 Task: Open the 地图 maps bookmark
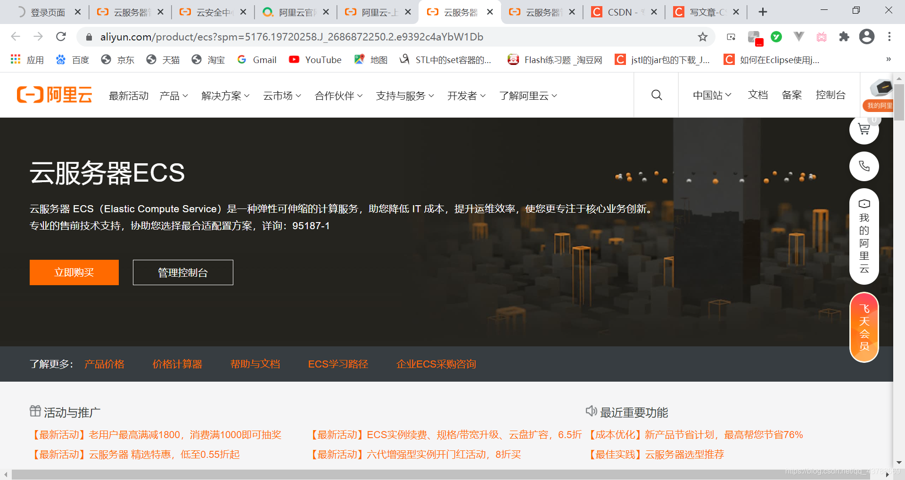(371, 60)
